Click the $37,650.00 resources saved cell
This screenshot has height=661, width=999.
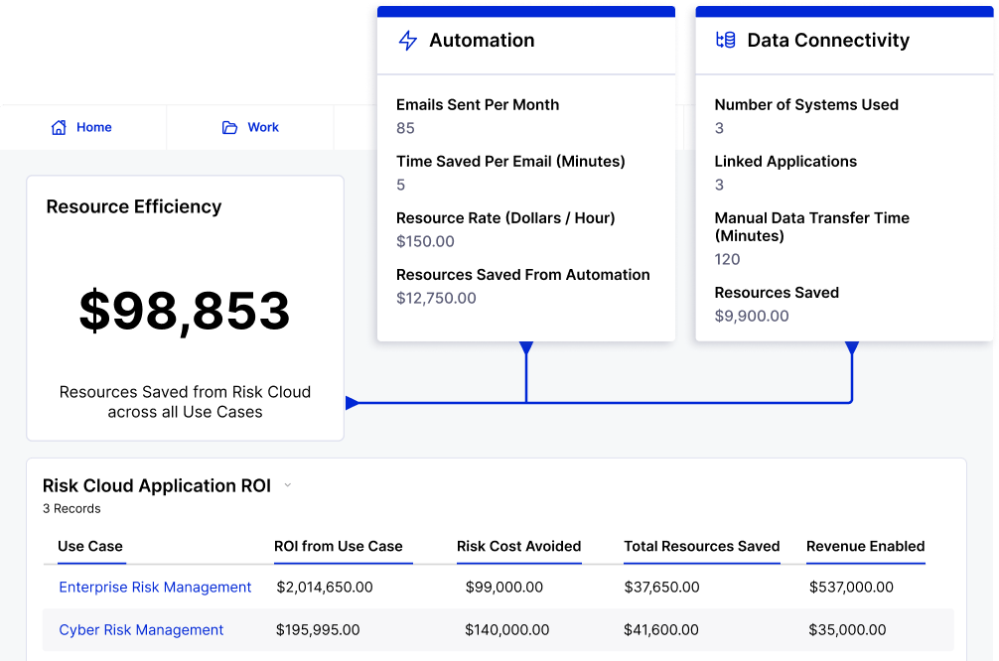click(x=661, y=588)
